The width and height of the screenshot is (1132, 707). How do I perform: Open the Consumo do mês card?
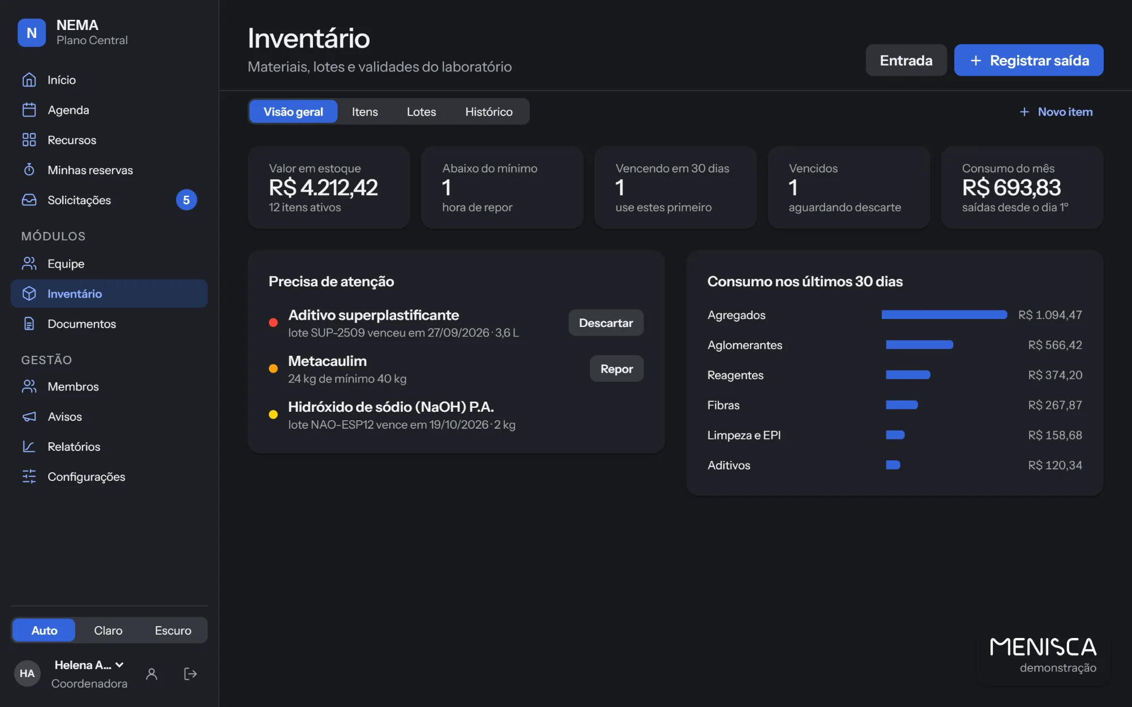click(1022, 187)
